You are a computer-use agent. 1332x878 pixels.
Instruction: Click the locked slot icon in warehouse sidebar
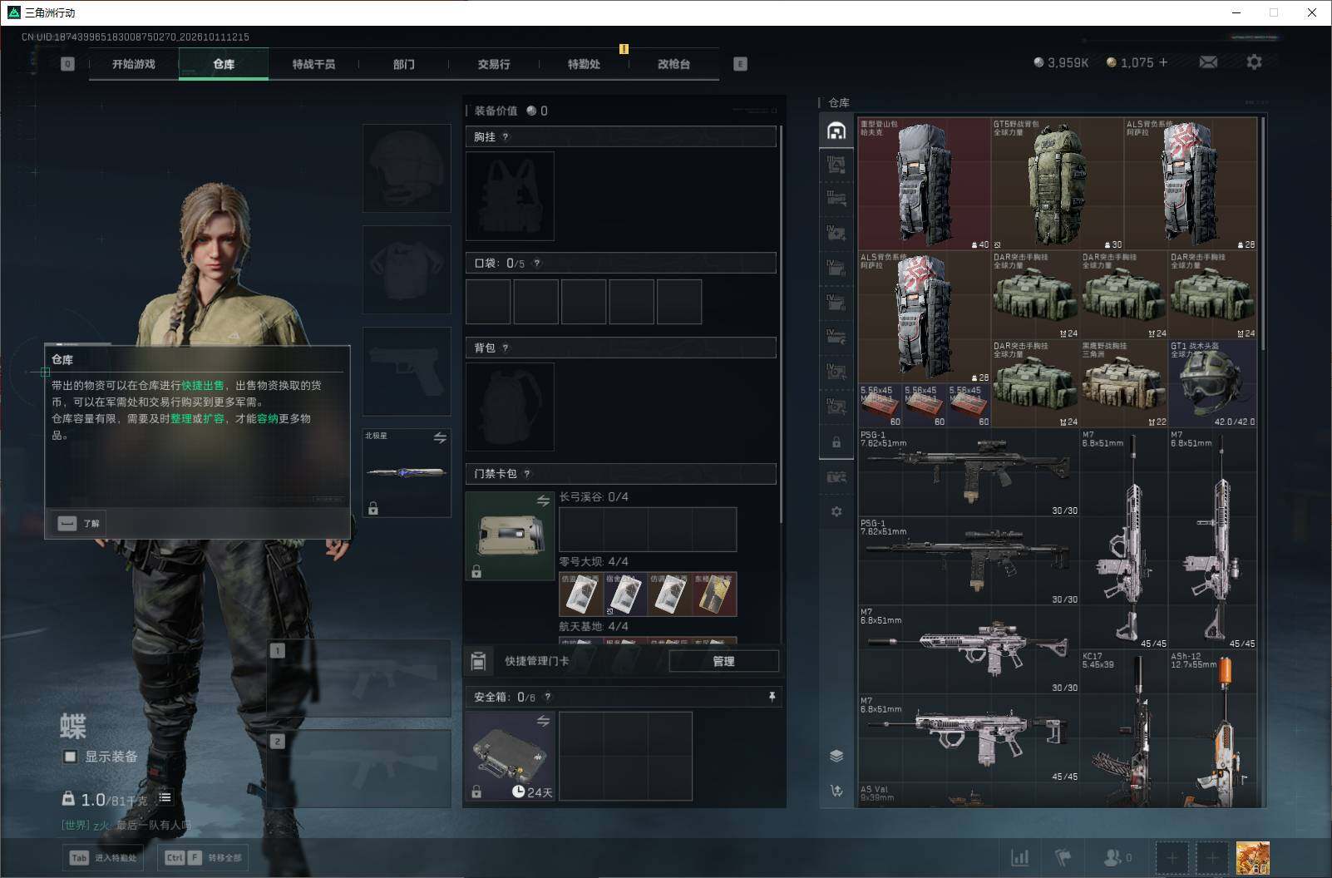(x=836, y=442)
